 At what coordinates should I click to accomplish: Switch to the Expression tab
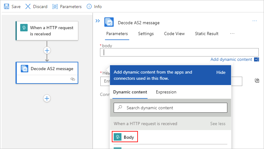tap(166, 92)
